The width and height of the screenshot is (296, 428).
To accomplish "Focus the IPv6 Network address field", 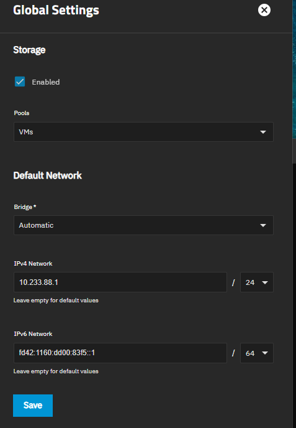I will [120, 353].
